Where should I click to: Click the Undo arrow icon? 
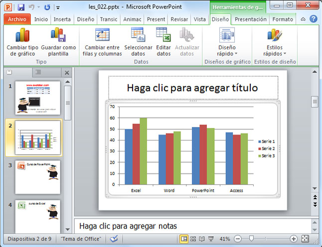31,7
